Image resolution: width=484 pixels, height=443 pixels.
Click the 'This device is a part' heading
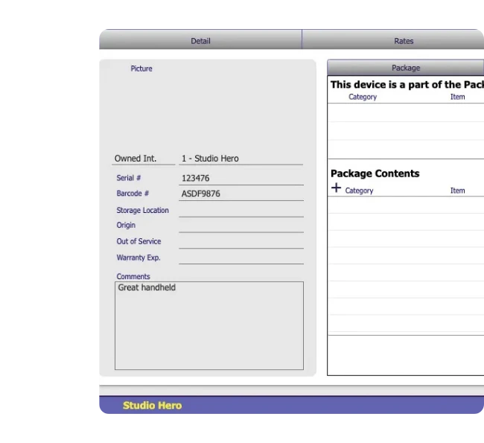407,85
